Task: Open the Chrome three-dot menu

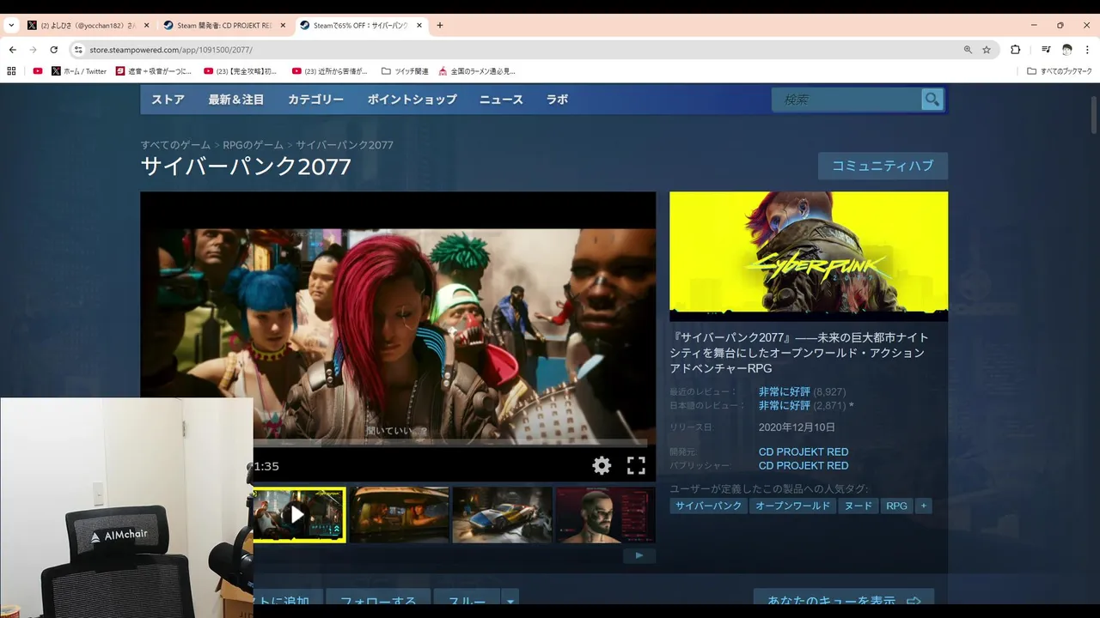Action: click(x=1087, y=50)
